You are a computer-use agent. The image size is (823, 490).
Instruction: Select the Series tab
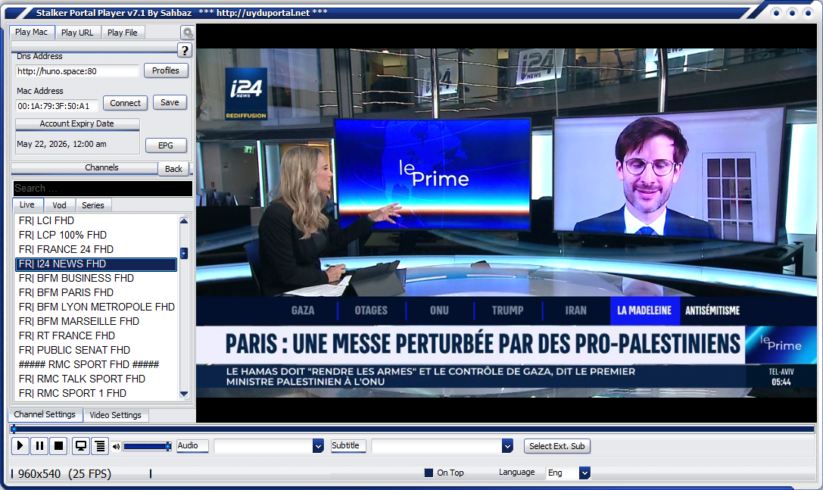pyautogui.click(x=93, y=205)
